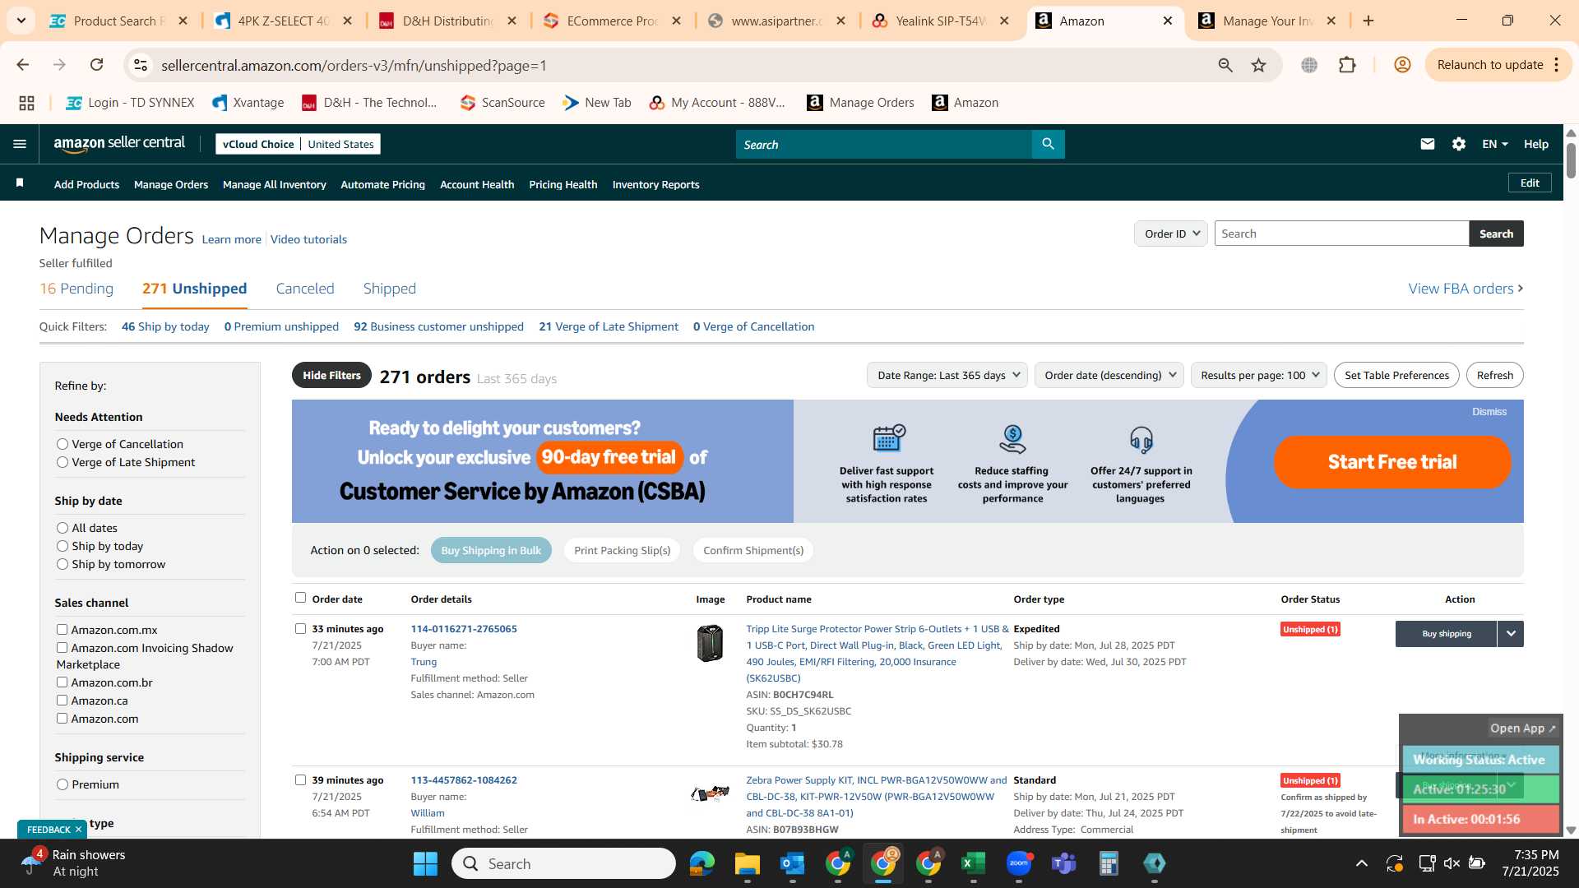This screenshot has width=1579, height=888.
Task: Check the Amazon.com.mx sales channel
Action: coord(62,630)
